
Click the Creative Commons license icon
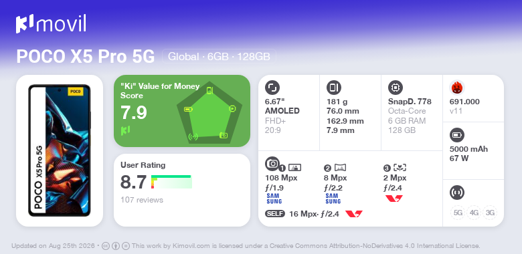105,246
